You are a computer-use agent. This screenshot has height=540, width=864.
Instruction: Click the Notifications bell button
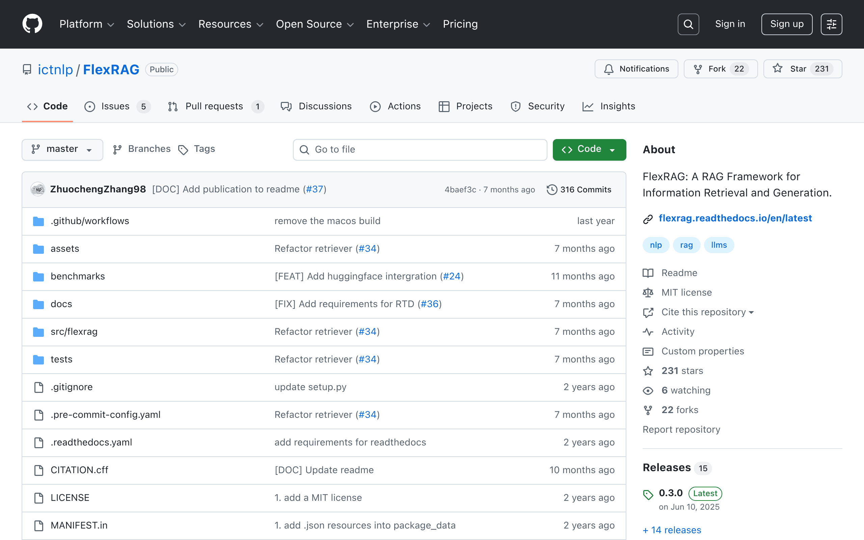(x=636, y=69)
